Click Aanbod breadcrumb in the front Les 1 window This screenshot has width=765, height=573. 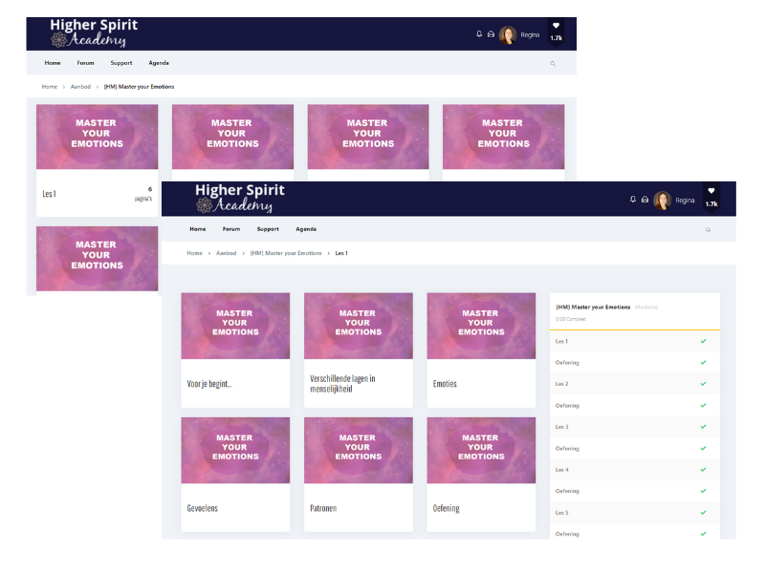pyautogui.click(x=226, y=253)
